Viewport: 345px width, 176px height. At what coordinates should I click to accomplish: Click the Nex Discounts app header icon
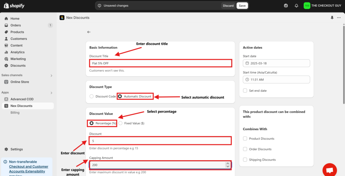62,17
